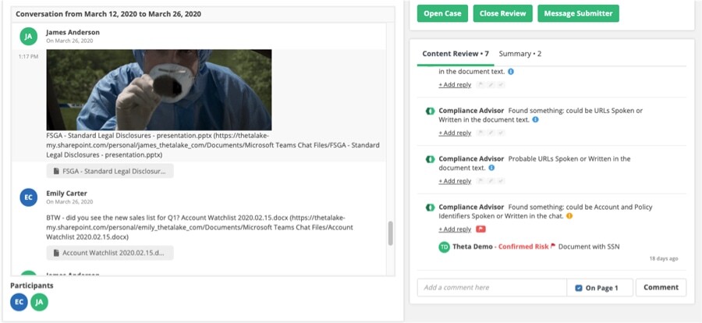Click flag icon on topmost cut-off review finding

point(481,85)
